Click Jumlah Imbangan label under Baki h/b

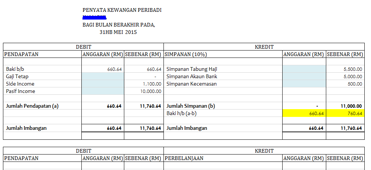tap(187, 128)
